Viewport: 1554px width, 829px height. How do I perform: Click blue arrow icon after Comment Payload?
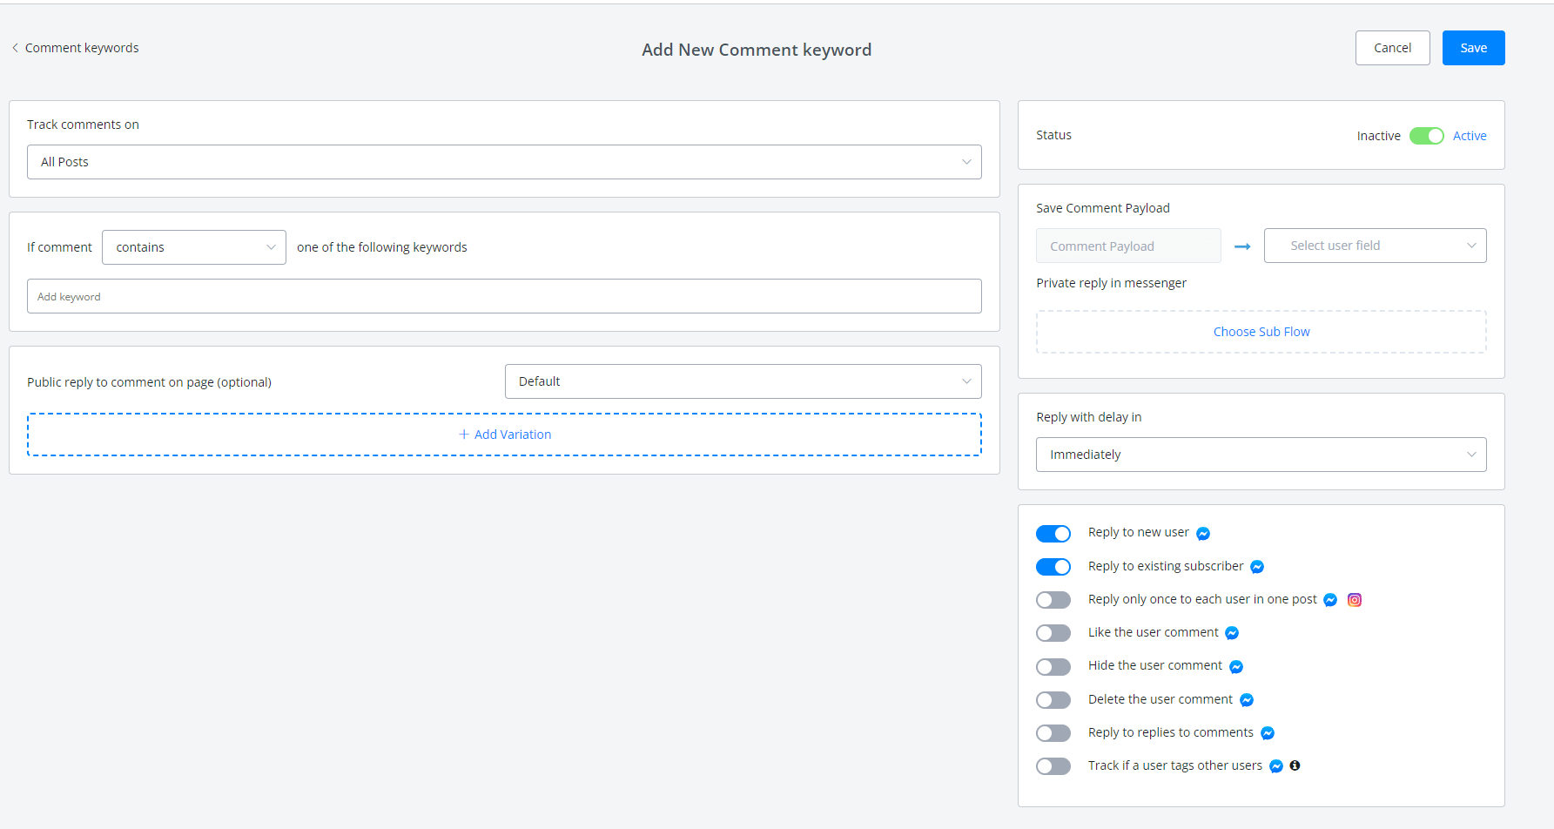pos(1242,246)
